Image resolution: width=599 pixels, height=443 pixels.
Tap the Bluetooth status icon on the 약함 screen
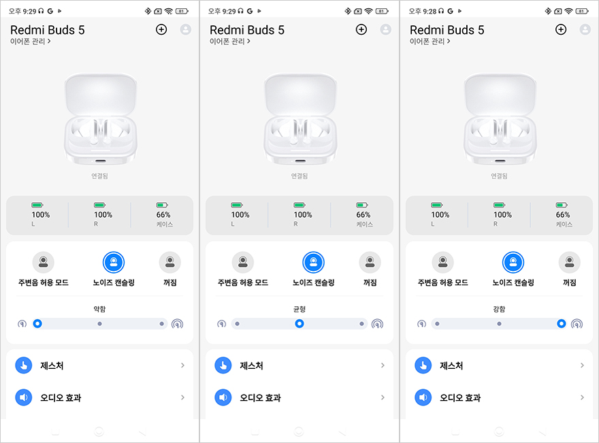(x=148, y=11)
